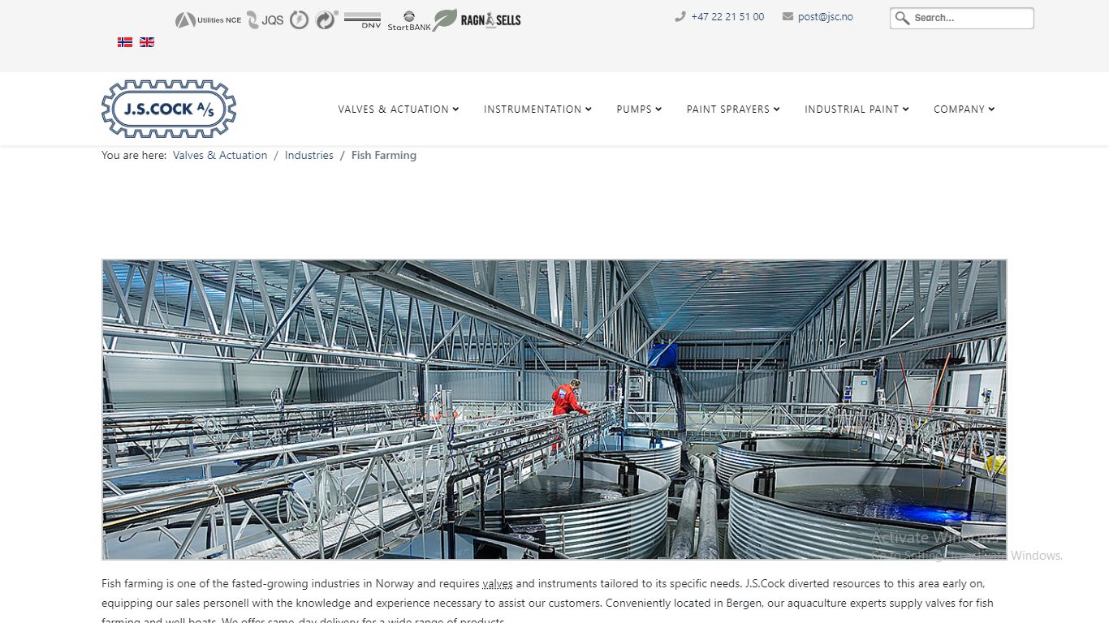Viewport: 1109px width, 623px height.
Task: Go to Valves & Actuation breadcrumb
Action: tap(220, 156)
